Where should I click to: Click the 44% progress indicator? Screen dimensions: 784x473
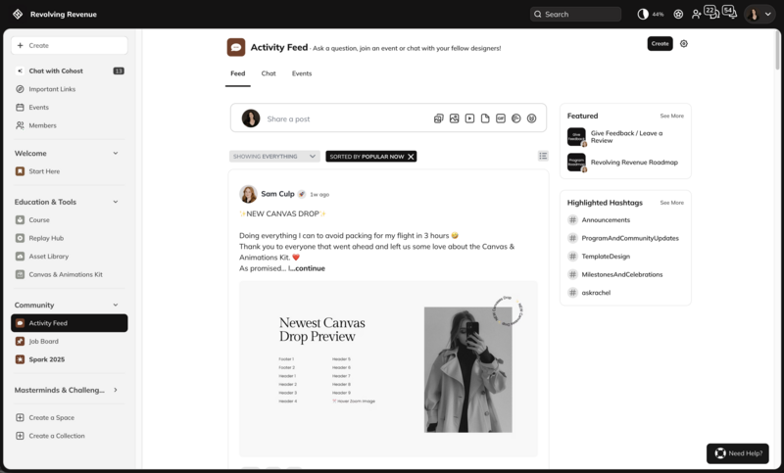point(651,15)
